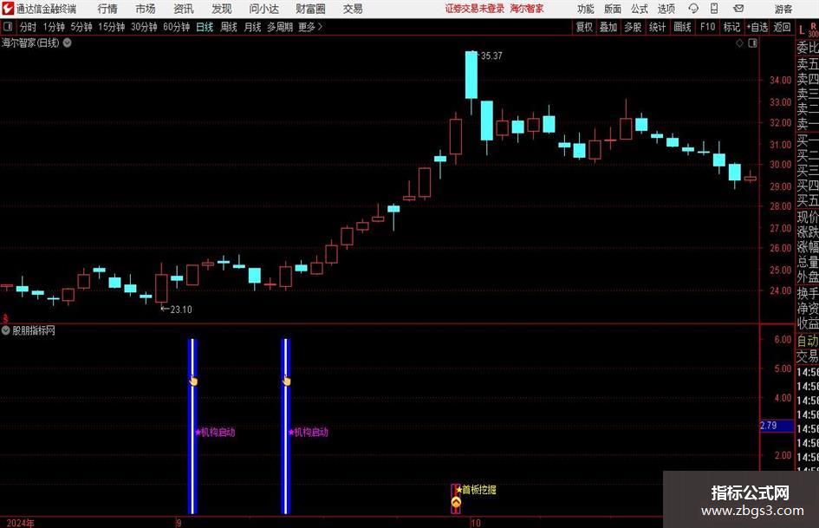Click the first 机构启动 hand signal icon
Screen dimensions: 819x528
click(193, 381)
